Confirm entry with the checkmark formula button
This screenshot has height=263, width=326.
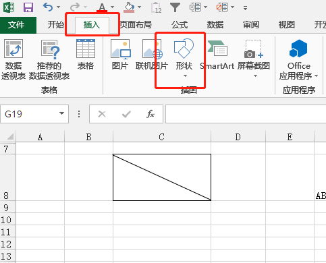point(126,114)
